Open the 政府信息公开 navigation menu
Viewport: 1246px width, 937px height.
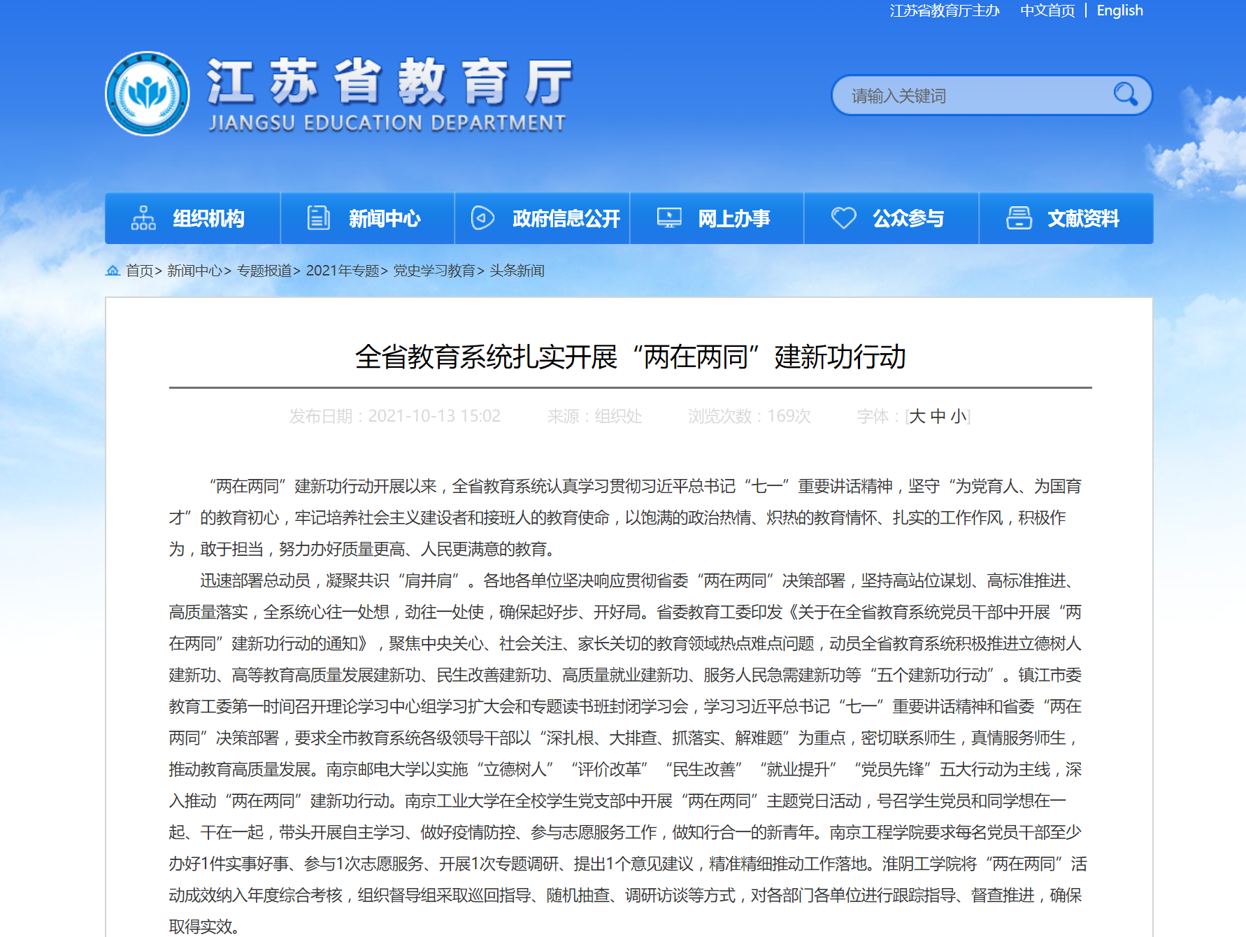566,219
